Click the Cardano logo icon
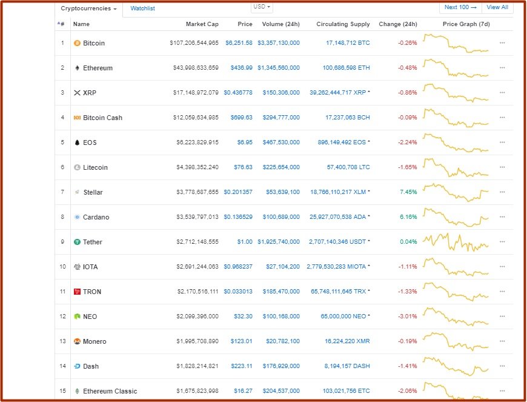This screenshot has width=527, height=402. pos(77,217)
